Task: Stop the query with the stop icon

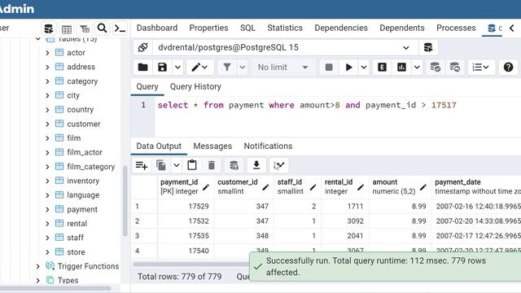Action: click(x=329, y=68)
